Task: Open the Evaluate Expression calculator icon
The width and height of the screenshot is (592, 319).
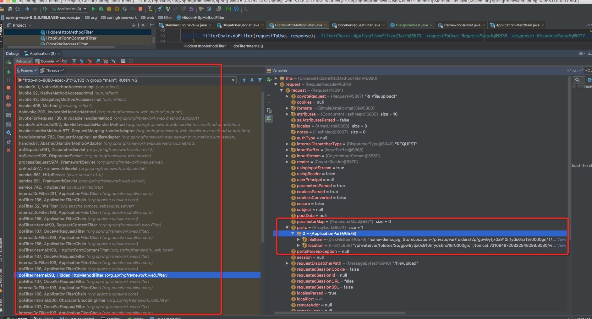Action: point(123,61)
